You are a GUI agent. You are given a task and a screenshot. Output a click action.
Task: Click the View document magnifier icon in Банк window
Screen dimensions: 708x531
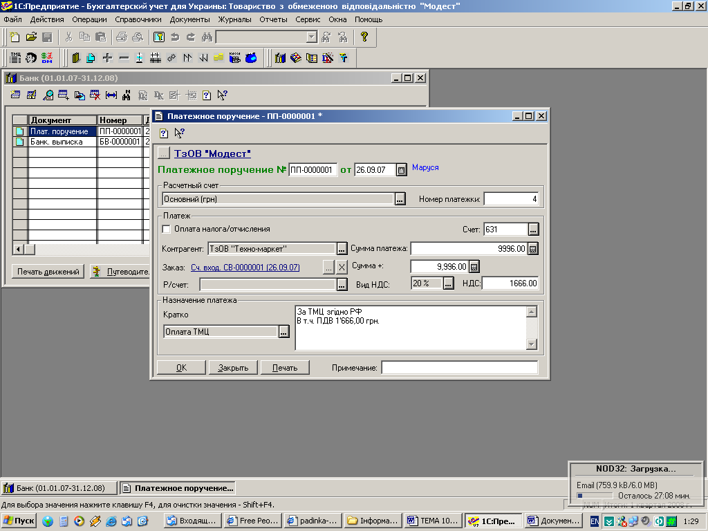pos(48,95)
